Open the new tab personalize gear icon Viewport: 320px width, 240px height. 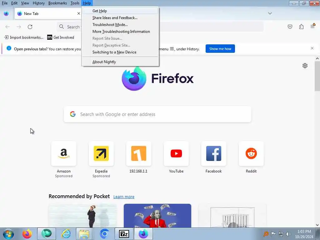click(x=305, y=66)
